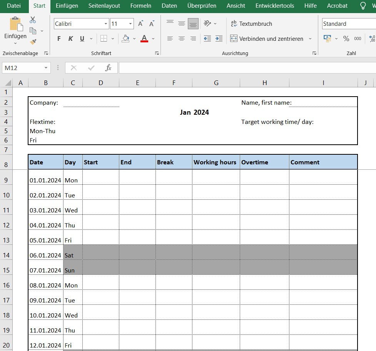The width and height of the screenshot is (376, 351).
Task: Apply the indent increase (Einzug vergrößern) icon
Action: (219, 38)
